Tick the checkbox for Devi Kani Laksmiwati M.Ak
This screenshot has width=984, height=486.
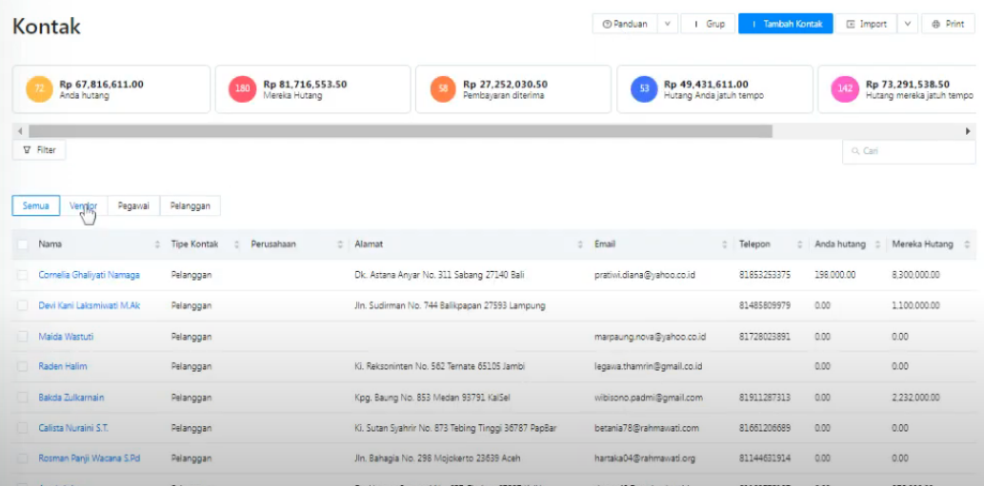[23, 305]
